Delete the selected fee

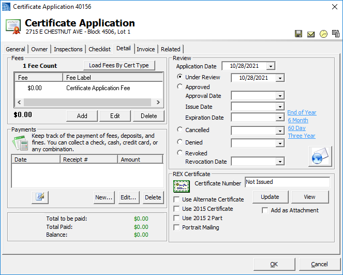click(x=149, y=116)
